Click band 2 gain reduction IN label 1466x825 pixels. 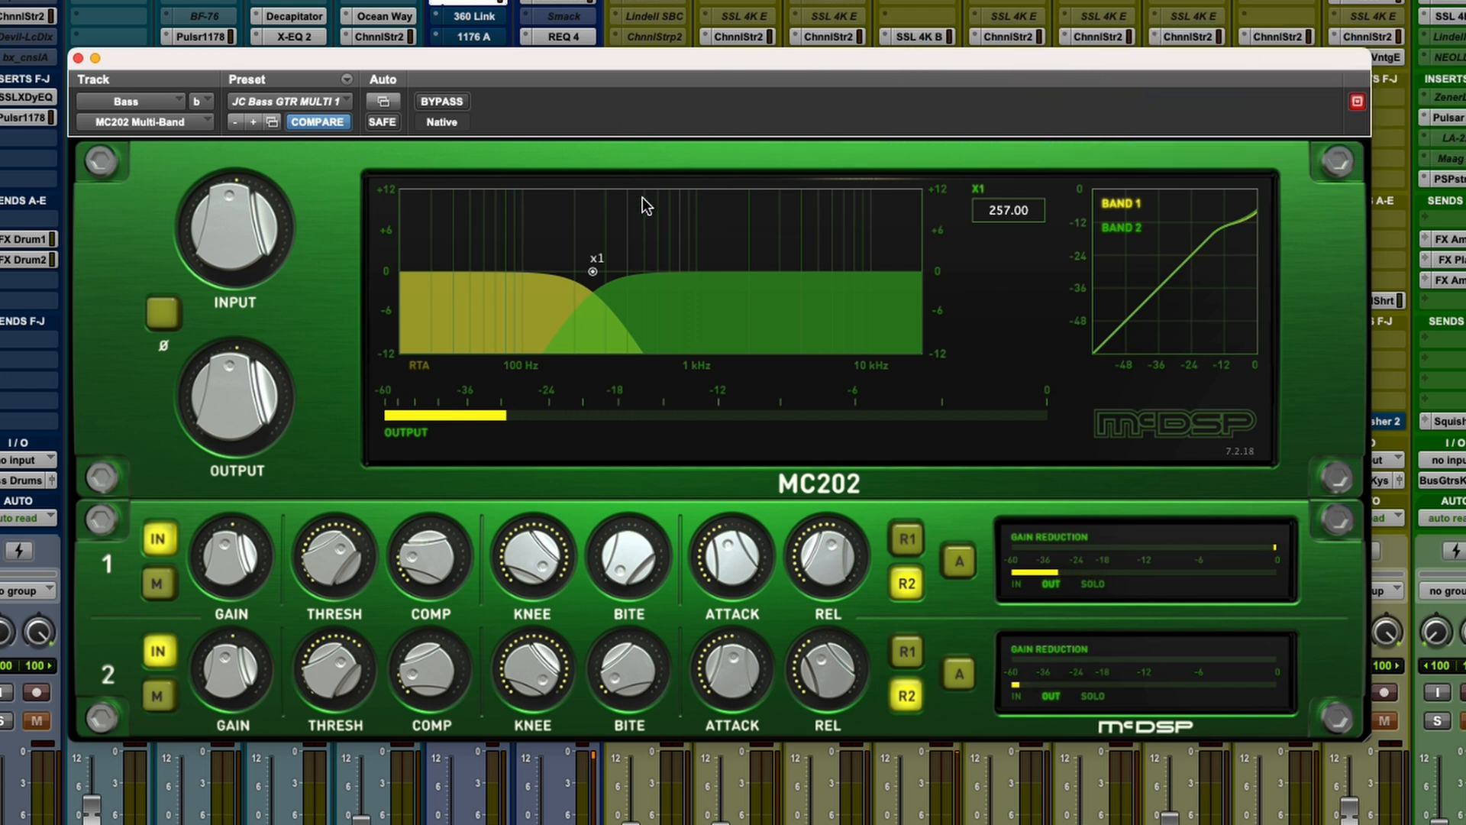click(x=1016, y=697)
